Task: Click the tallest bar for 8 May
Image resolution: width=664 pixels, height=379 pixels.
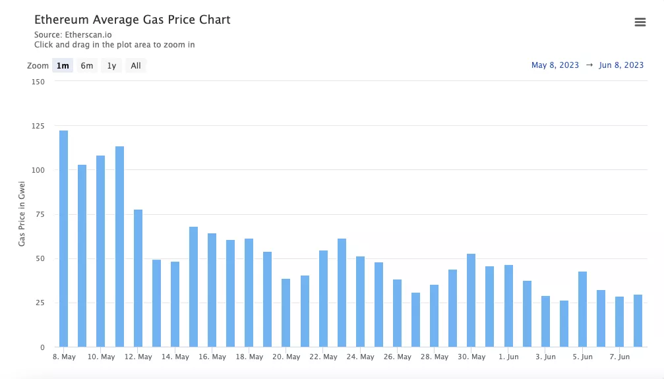Action: click(64, 237)
